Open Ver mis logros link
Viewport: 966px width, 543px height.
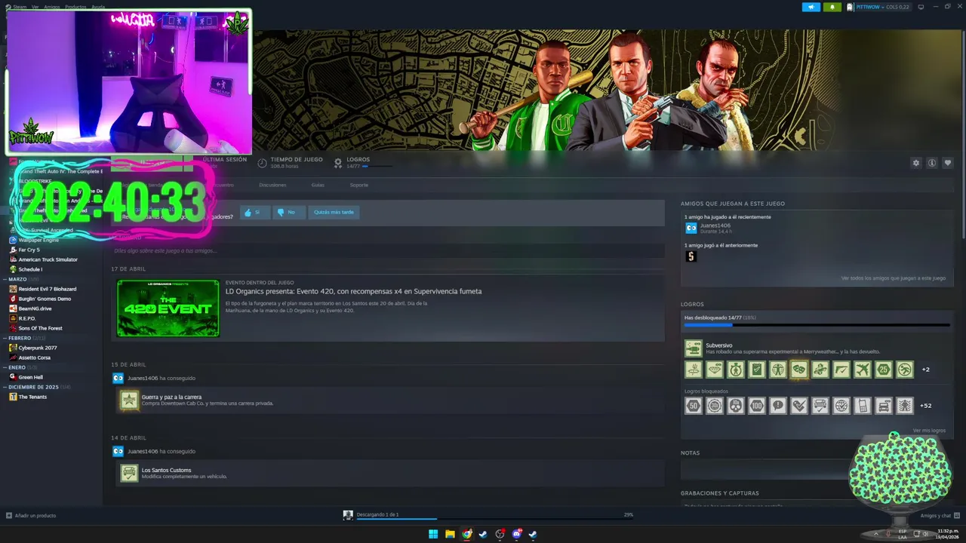(928, 431)
